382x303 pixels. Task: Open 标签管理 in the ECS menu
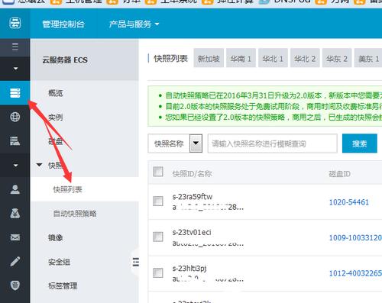point(63,285)
